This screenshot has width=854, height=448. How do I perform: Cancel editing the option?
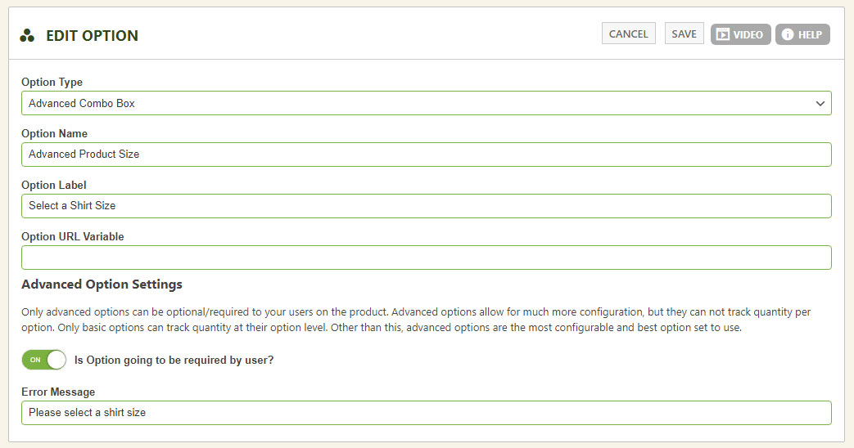629,34
